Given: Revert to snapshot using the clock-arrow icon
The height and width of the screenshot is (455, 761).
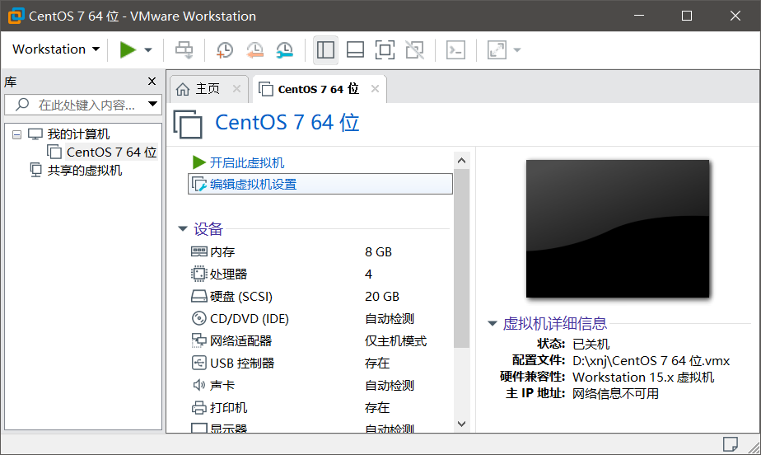Looking at the screenshot, I should 254,49.
